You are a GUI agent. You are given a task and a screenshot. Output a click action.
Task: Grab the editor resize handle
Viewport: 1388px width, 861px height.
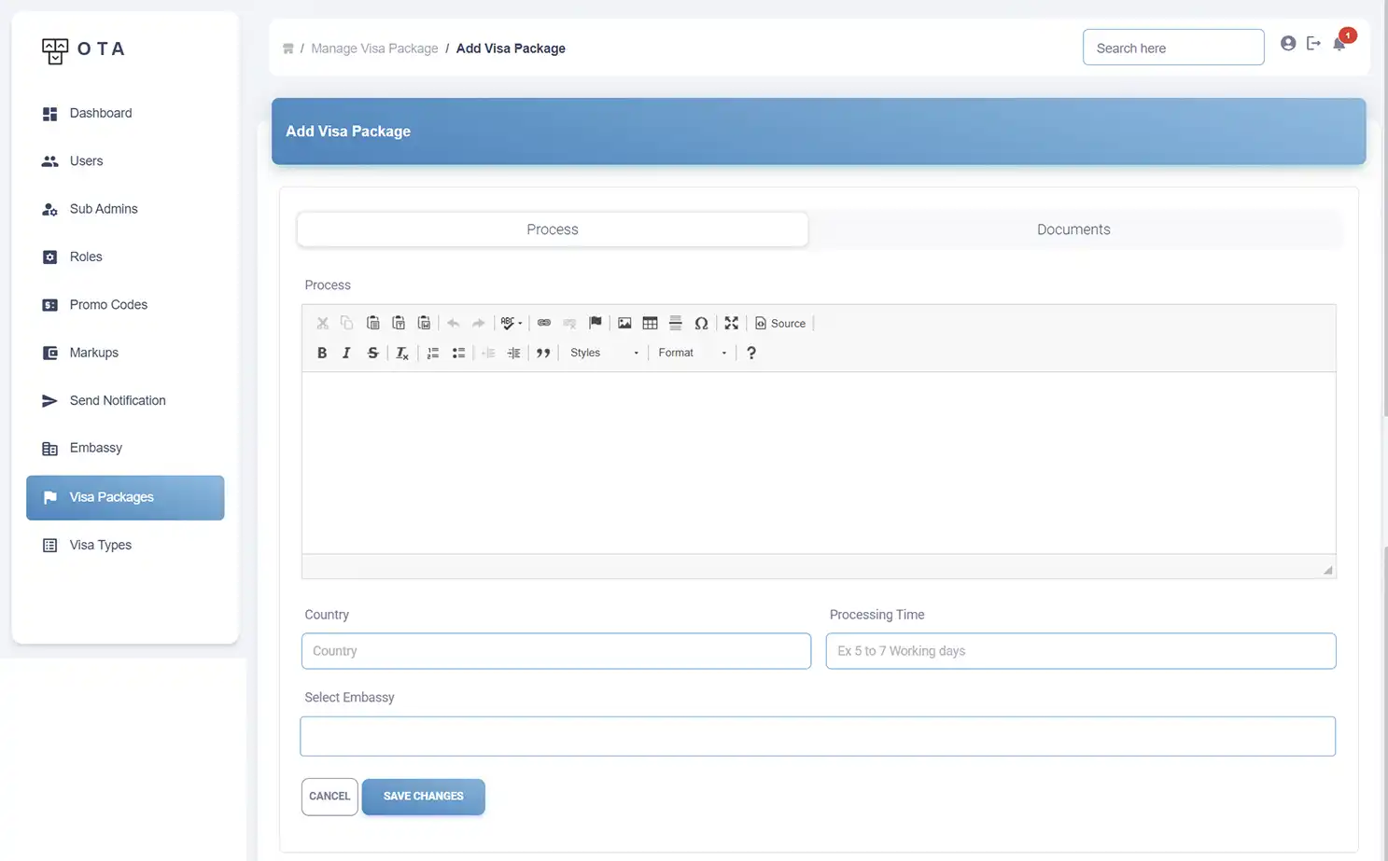(x=1327, y=570)
